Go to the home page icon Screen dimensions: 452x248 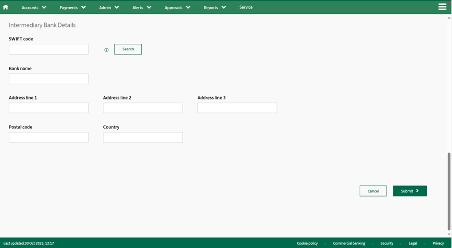coord(6,7)
